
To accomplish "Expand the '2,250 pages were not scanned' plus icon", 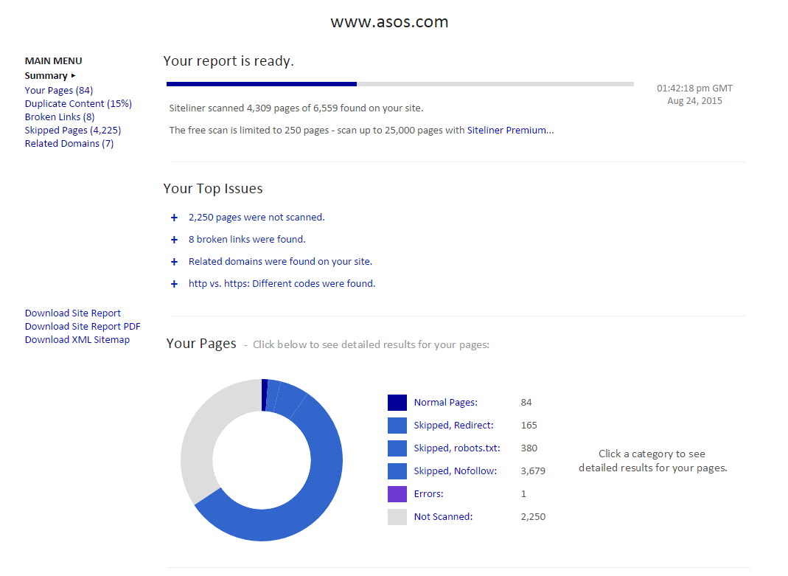I will point(175,218).
